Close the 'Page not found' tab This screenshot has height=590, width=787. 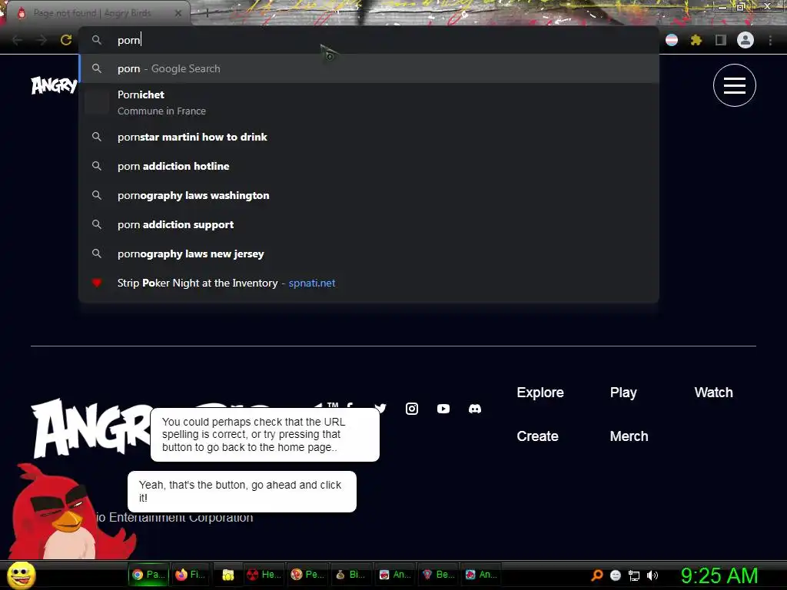[x=178, y=14]
